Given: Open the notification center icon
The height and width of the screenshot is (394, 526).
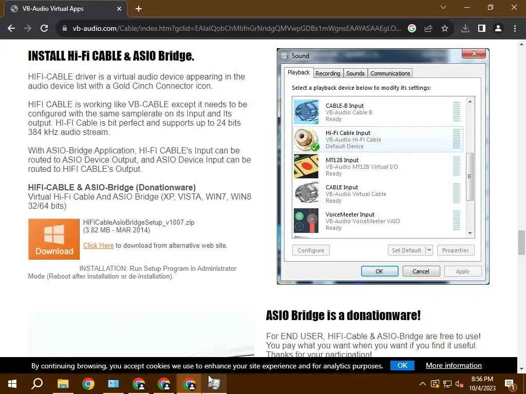Looking at the screenshot, I should pyautogui.click(x=510, y=384).
